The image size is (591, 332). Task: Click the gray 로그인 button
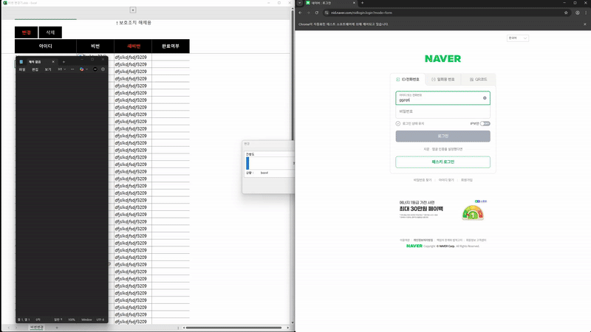(x=443, y=136)
